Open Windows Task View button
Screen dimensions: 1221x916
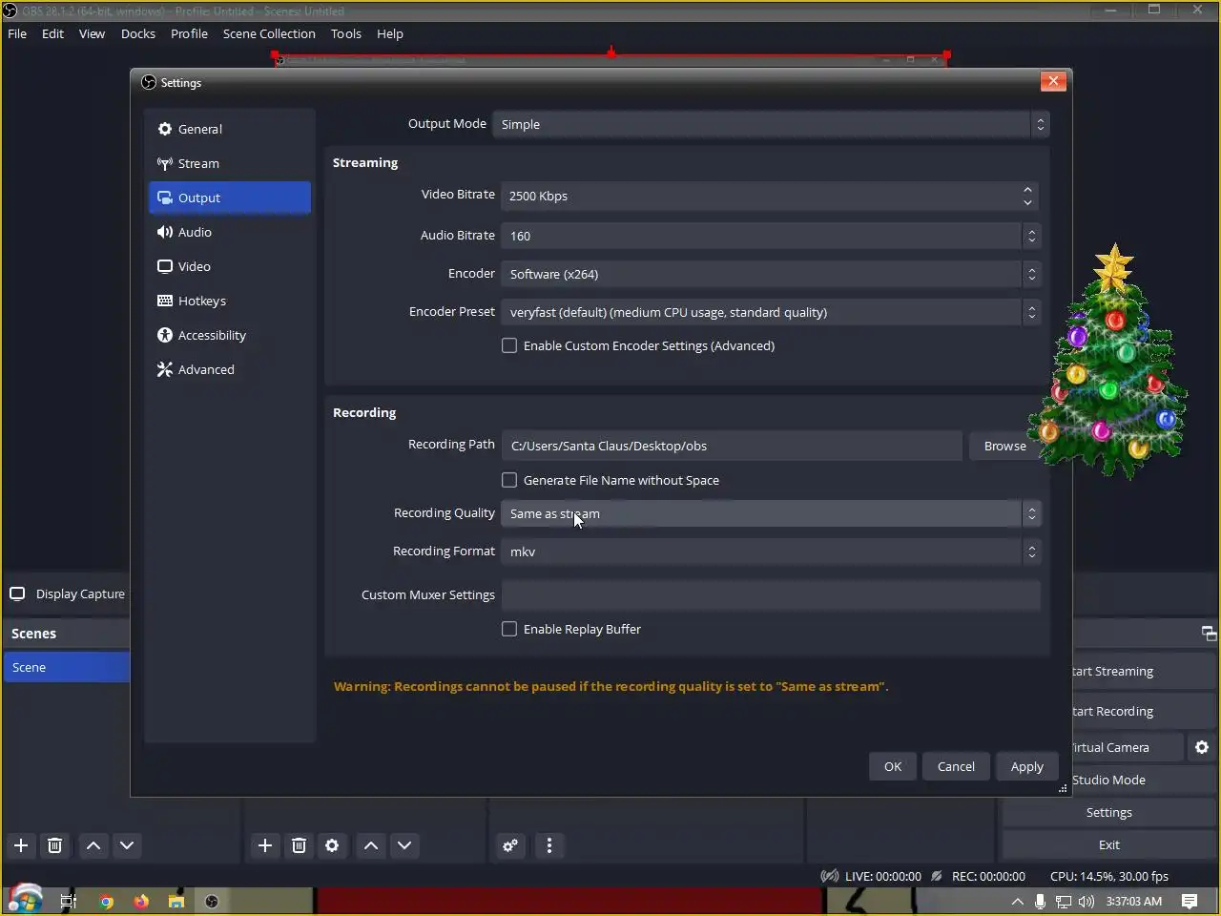pyautogui.click(x=68, y=901)
